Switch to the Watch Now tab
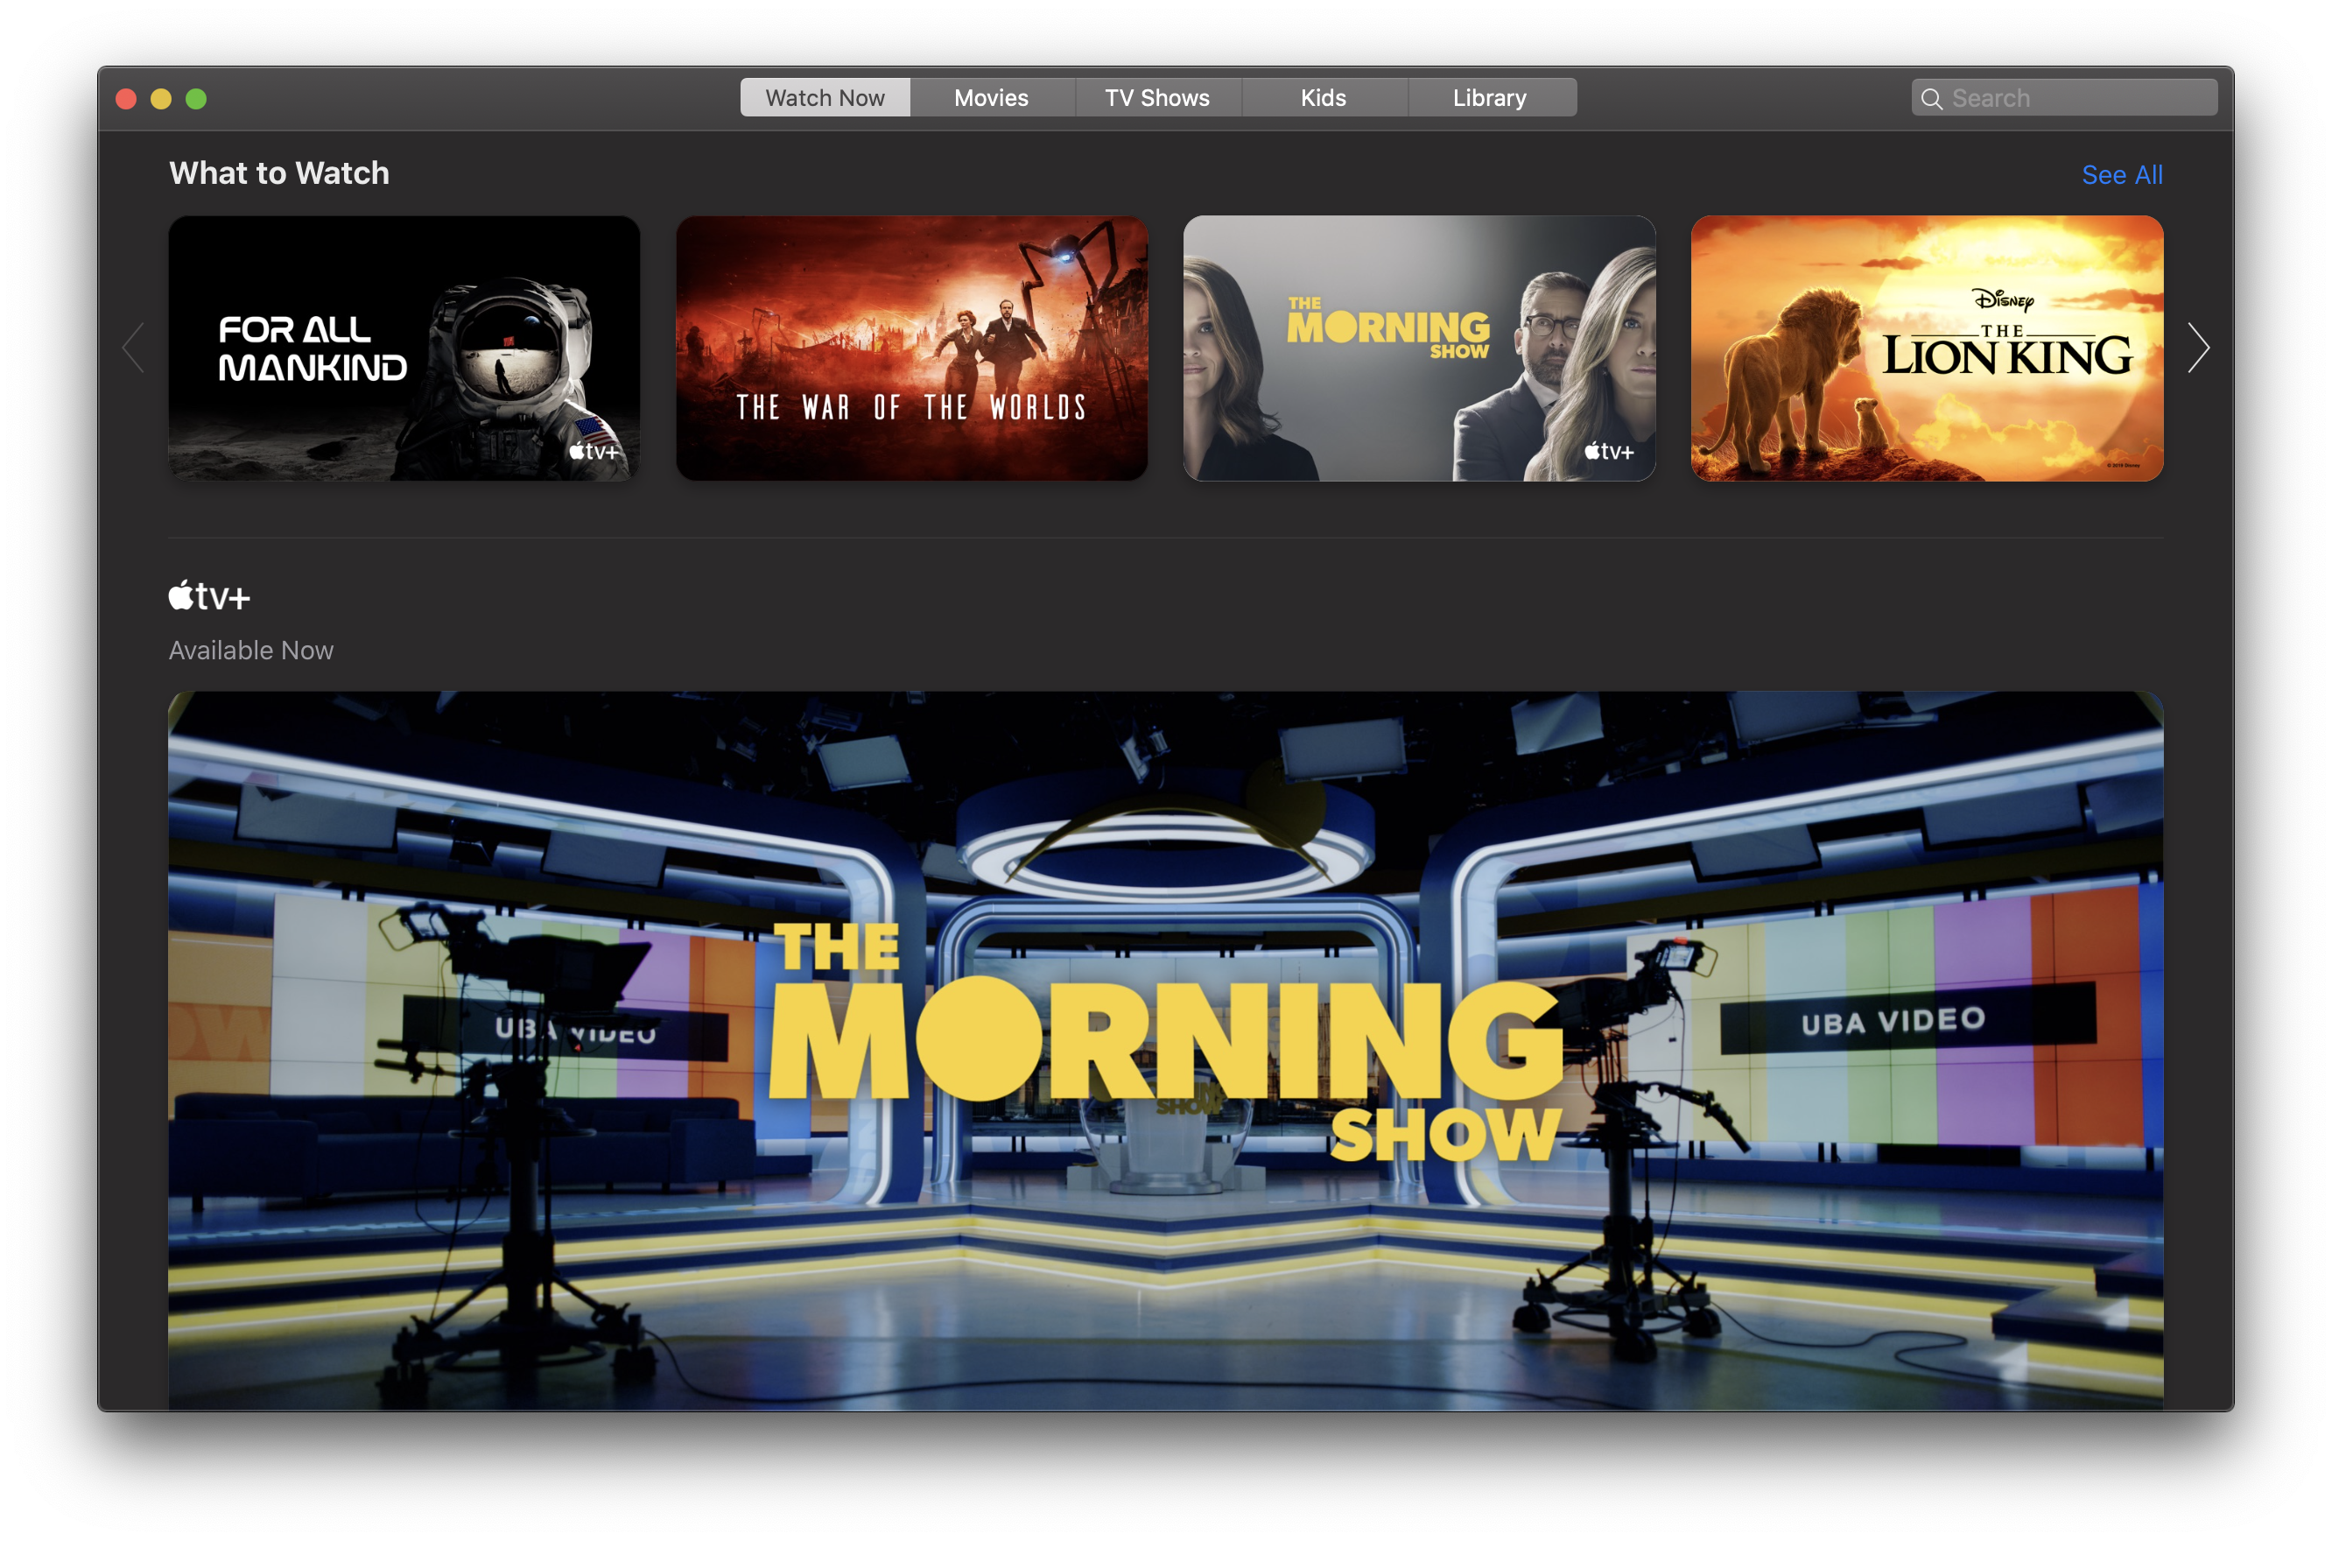2332x1541 pixels. tap(825, 97)
